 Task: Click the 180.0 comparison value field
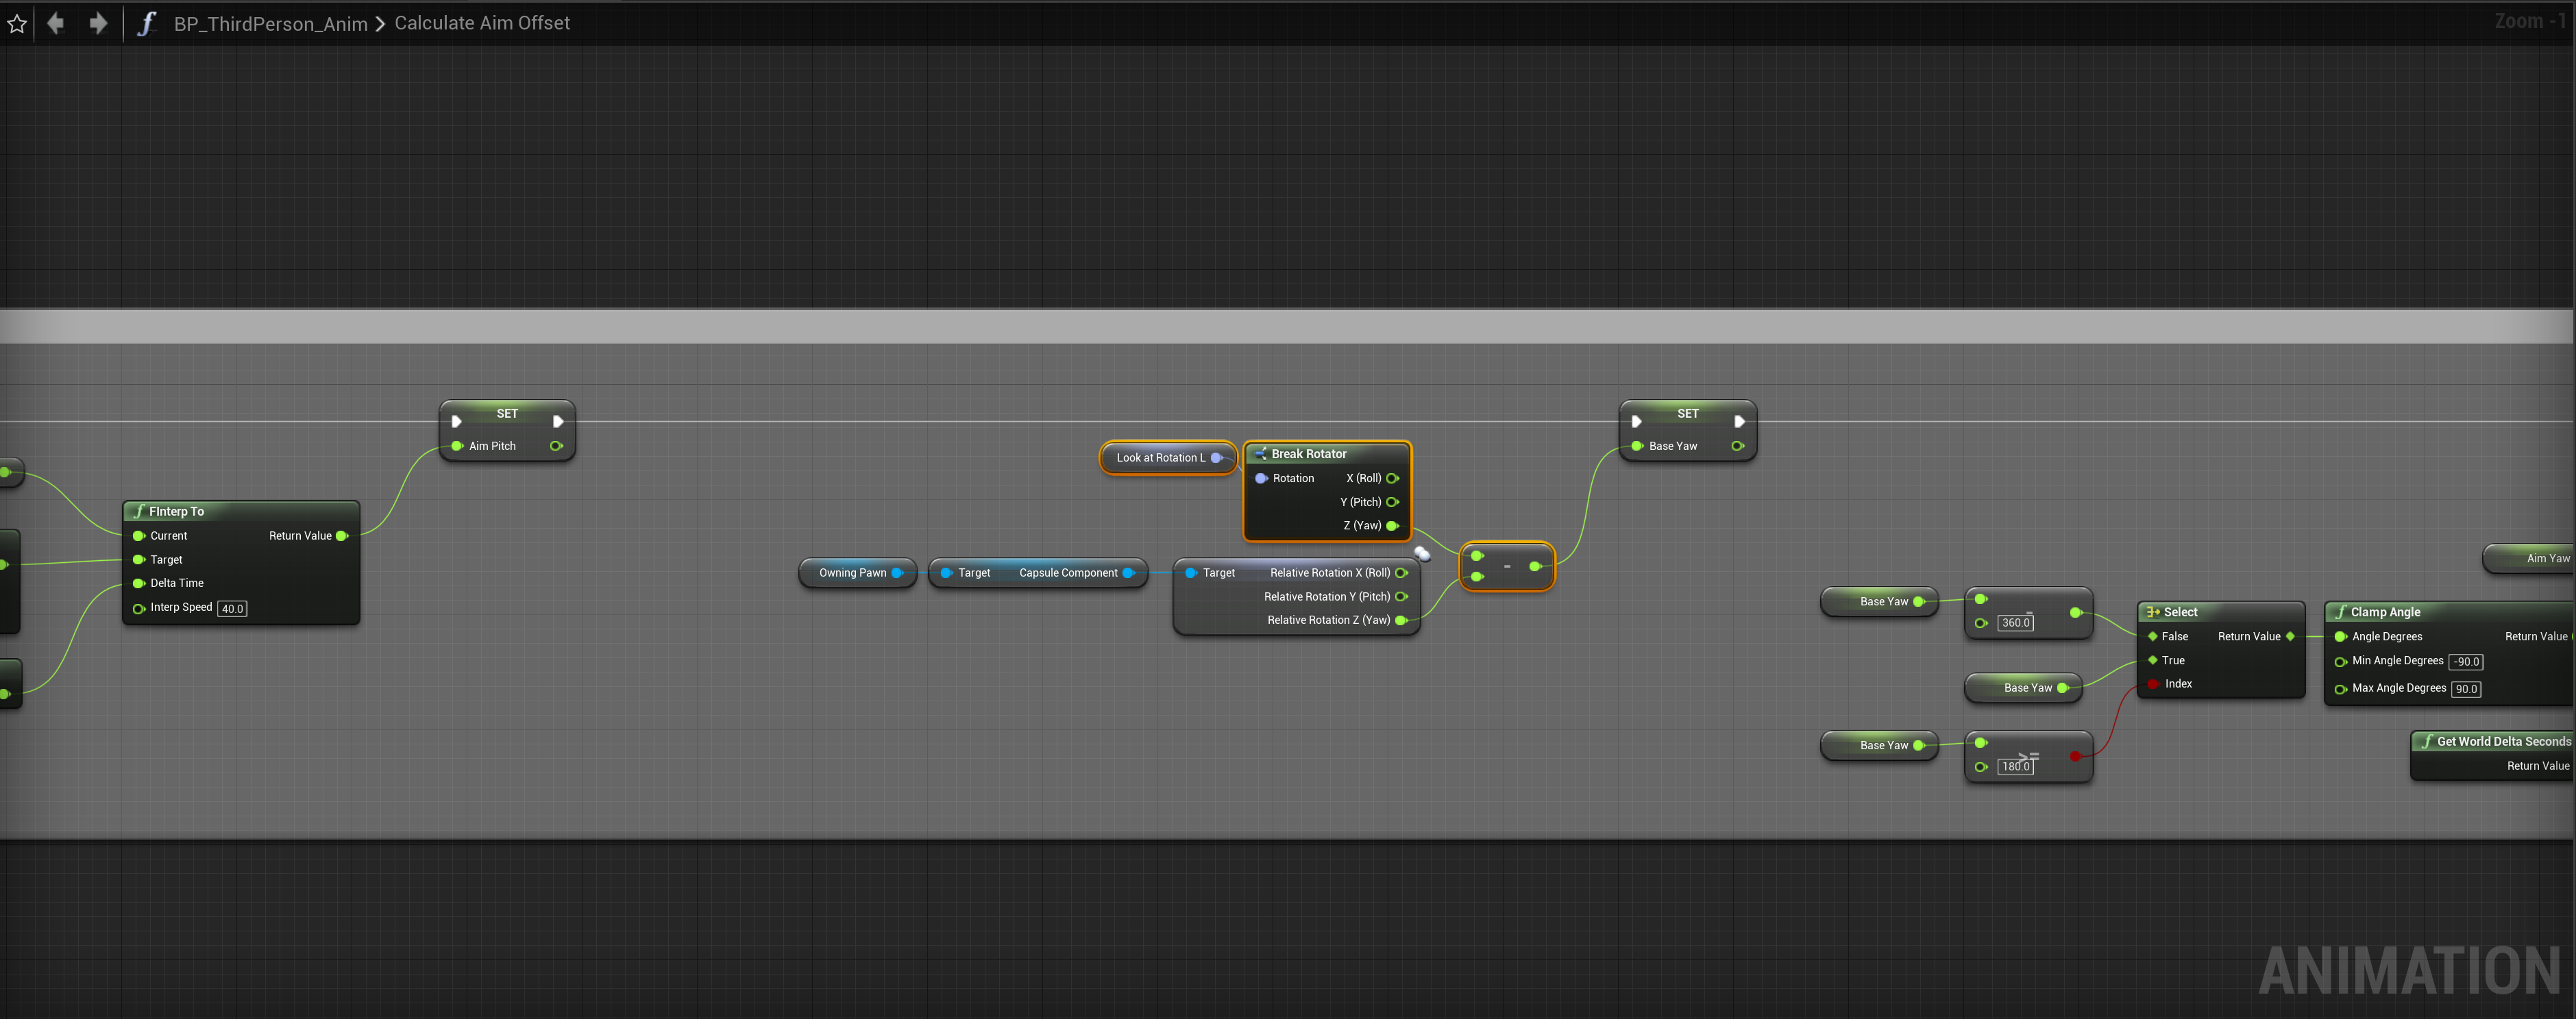2015,766
